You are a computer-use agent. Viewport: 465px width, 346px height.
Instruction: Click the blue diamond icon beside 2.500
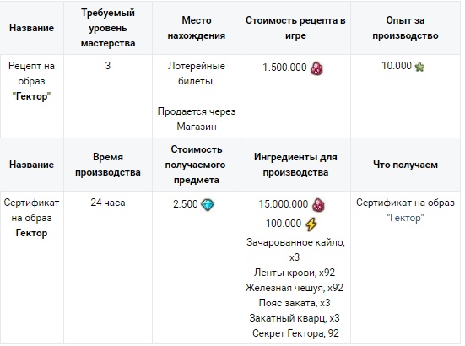click(208, 205)
